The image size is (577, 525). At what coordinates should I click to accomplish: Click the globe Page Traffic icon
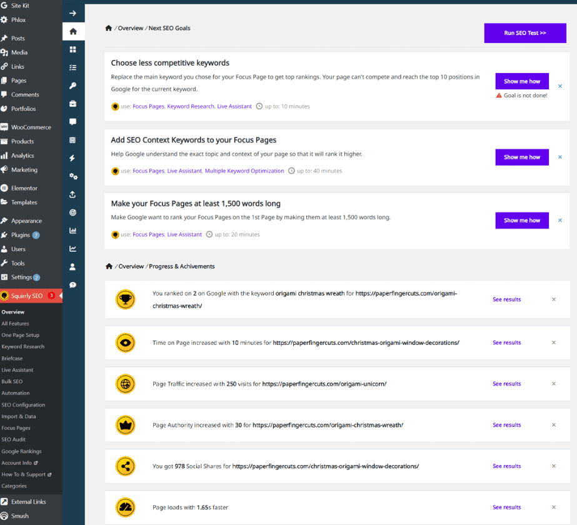coord(126,384)
